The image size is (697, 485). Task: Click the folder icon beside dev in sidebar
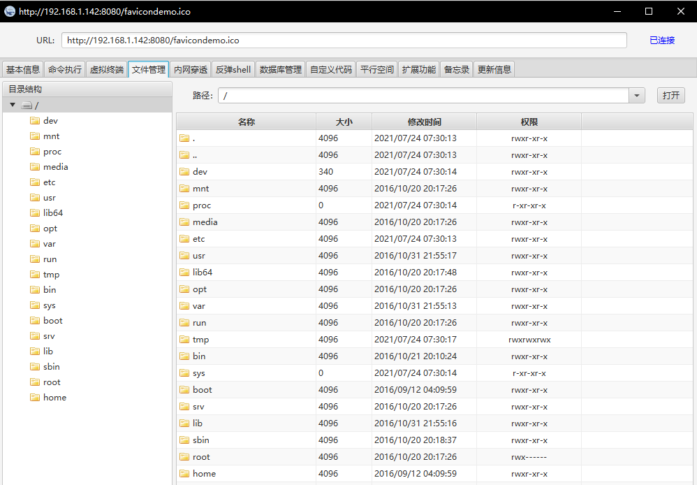[36, 120]
